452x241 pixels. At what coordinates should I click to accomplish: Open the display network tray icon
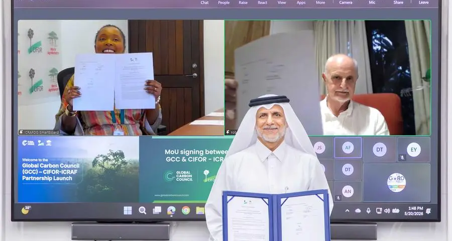click(x=379, y=211)
